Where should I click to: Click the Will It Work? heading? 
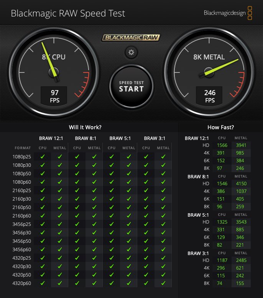point(85,127)
